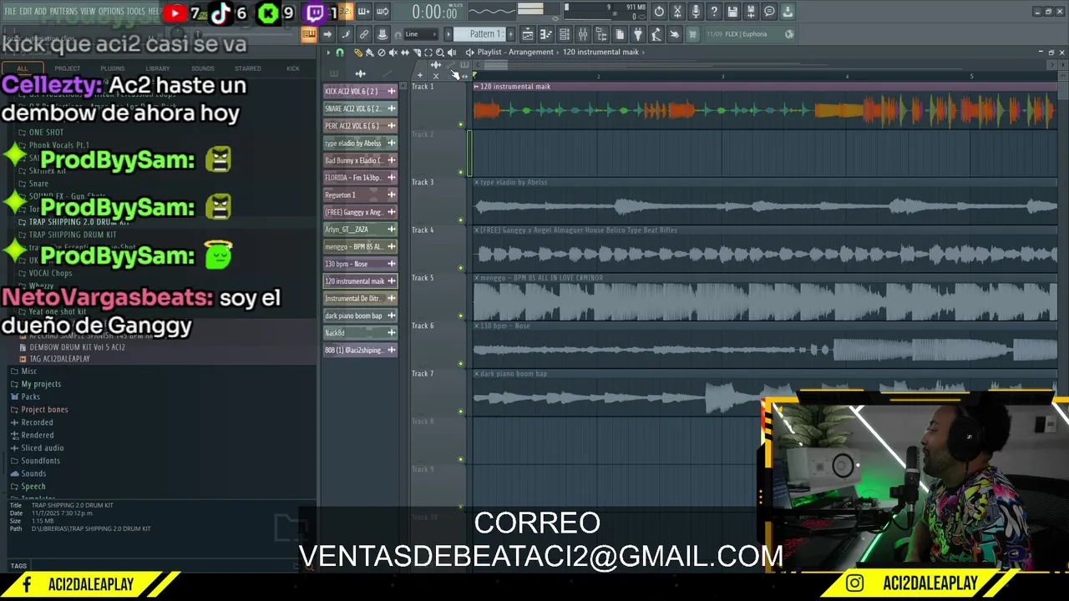This screenshot has width=1069, height=601.
Task: Select the playlist Mute tool
Action: (x=393, y=53)
